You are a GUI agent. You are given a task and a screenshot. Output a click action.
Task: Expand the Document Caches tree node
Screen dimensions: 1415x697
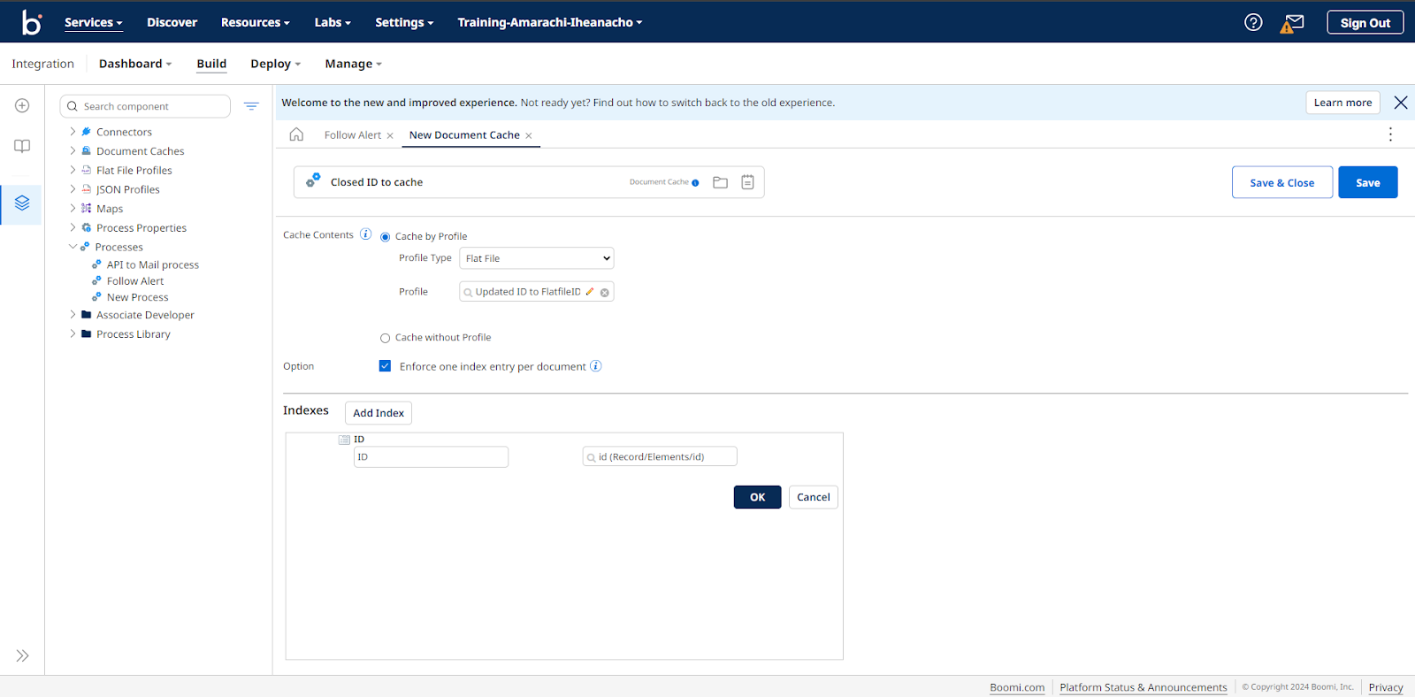tap(73, 151)
